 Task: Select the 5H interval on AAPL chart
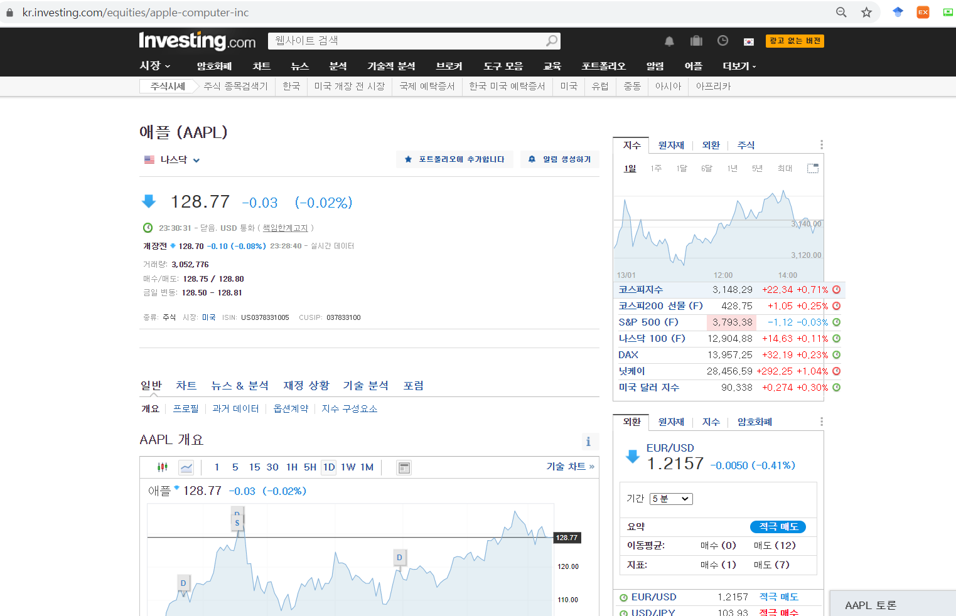(310, 467)
